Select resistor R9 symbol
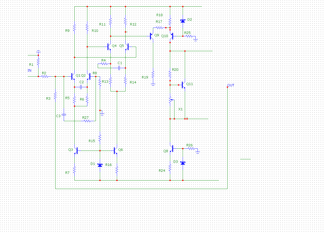Image resolution: width=325 pixels, height=233 pixels. click(x=74, y=28)
